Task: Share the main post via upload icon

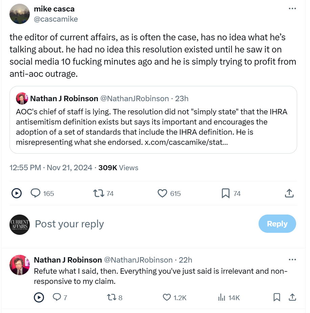Action: pos(289,193)
